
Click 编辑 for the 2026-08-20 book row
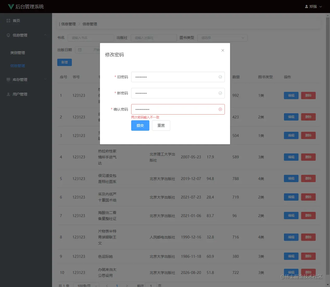click(x=291, y=272)
